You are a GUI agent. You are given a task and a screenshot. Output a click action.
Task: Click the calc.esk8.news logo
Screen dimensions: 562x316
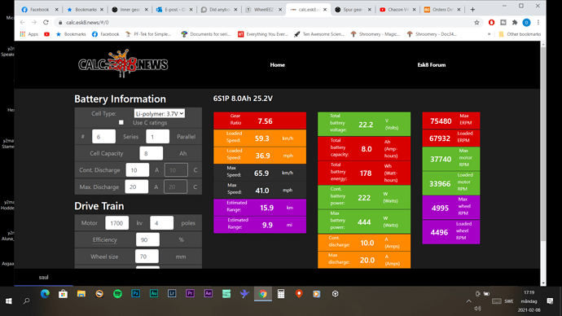pos(123,64)
